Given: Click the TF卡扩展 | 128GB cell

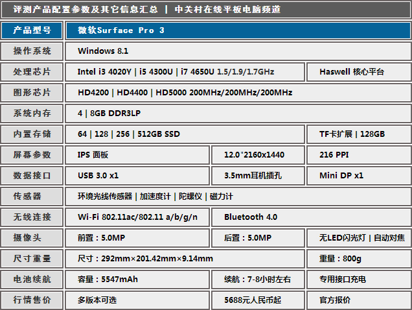Looking at the screenshot, I should pyautogui.click(x=359, y=134).
